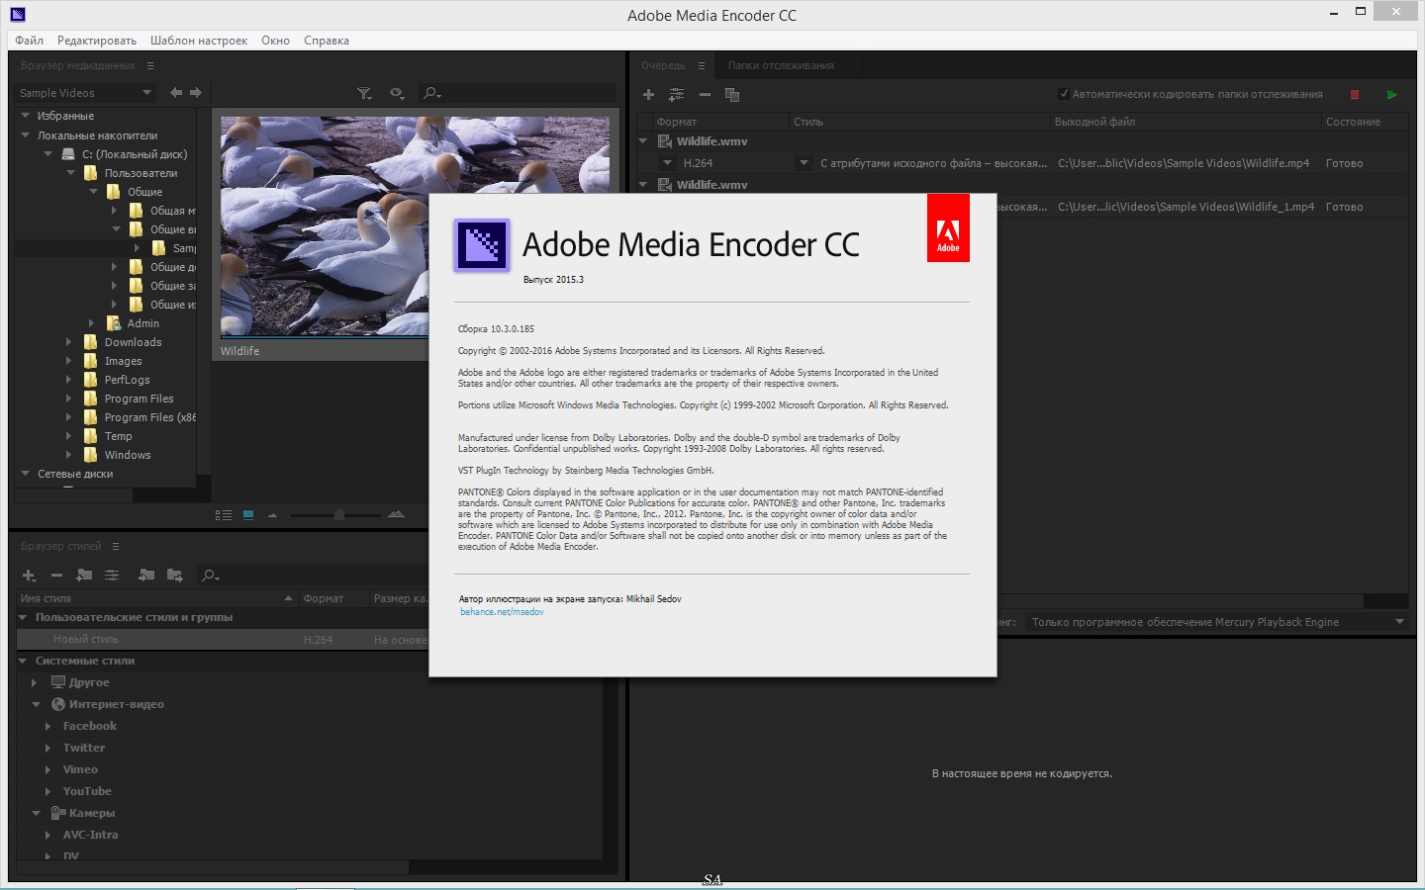Stop the queue with the red square
Image resolution: width=1425 pixels, height=890 pixels.
tap(1355, 95)
